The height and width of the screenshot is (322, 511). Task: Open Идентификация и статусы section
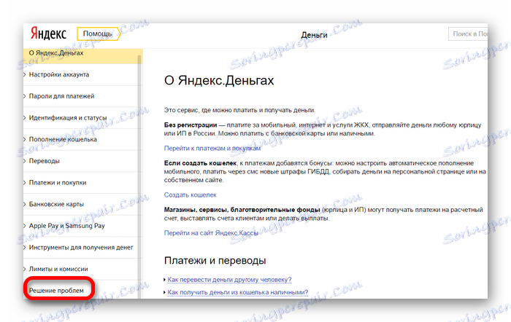(x=68, y=118)
